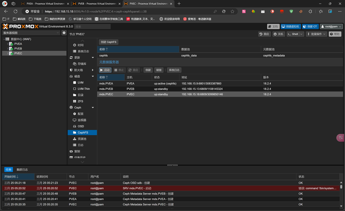This screenshot has height=211, width=345.
Task: Open server view settings gear
Action: [64, 33]
